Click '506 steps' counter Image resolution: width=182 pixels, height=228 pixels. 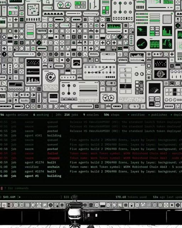pos(112,115)
